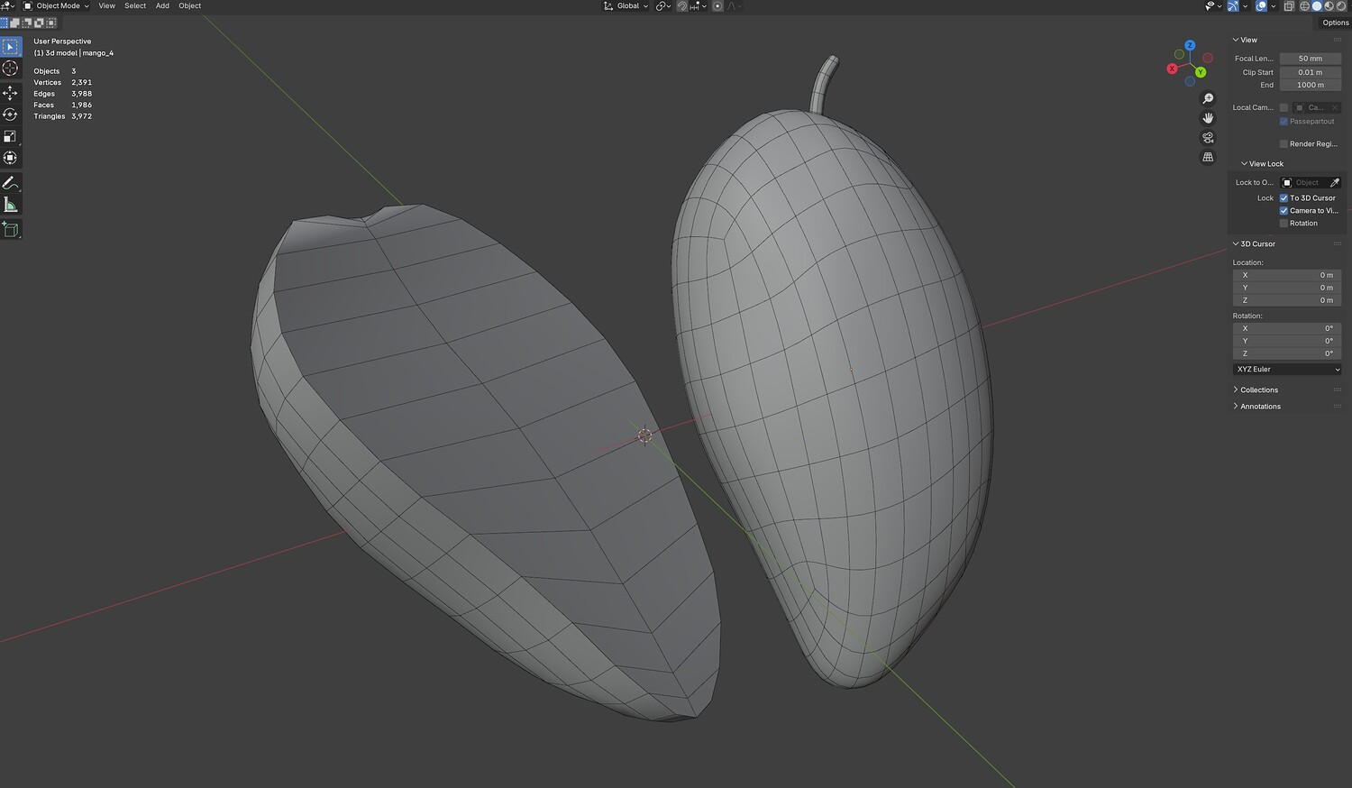This screenshot has width=1352, height=788.
Task: Collapse the 3D Cursor panel
Action: pos(1236,244)
